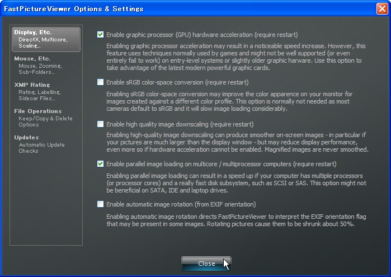
Task: Click the 'FastPictureViewer Options & Settings' title
Action: tap(74, 9)
